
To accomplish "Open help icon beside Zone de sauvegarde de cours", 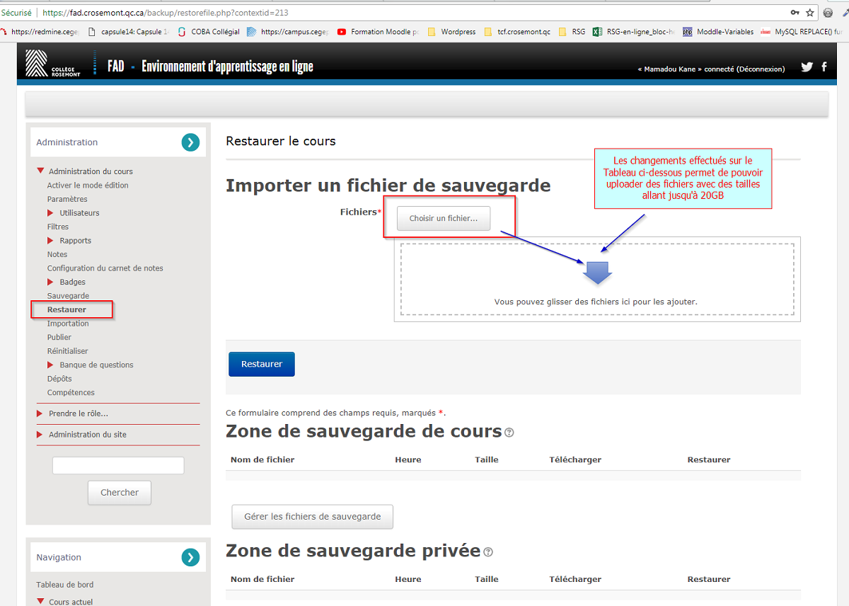I will pyautogui.click(x=509, y=433).
